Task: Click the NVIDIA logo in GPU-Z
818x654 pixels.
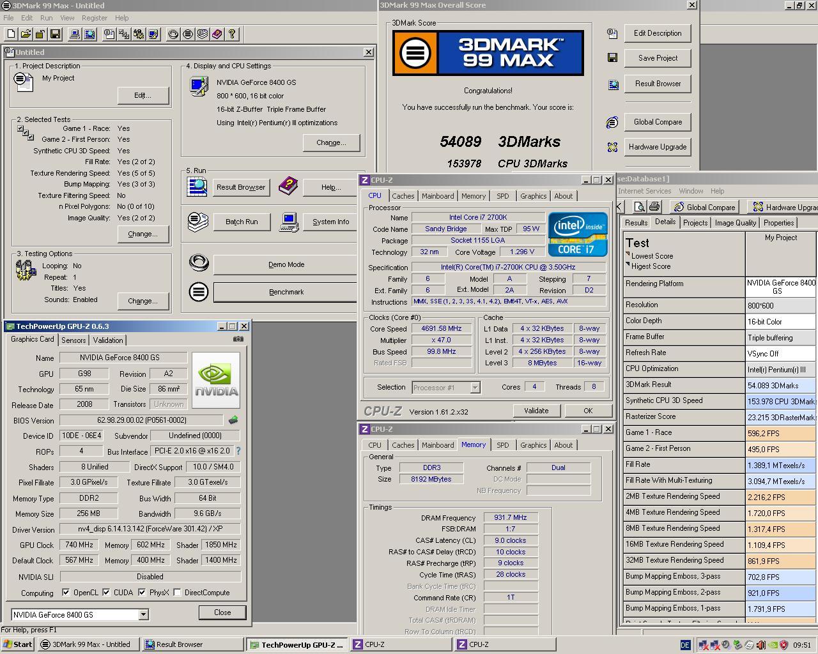Action: tap(216, 379)
